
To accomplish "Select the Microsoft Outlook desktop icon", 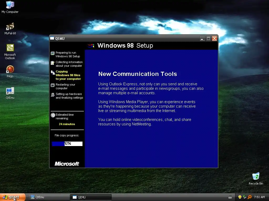I will (10, 52).
